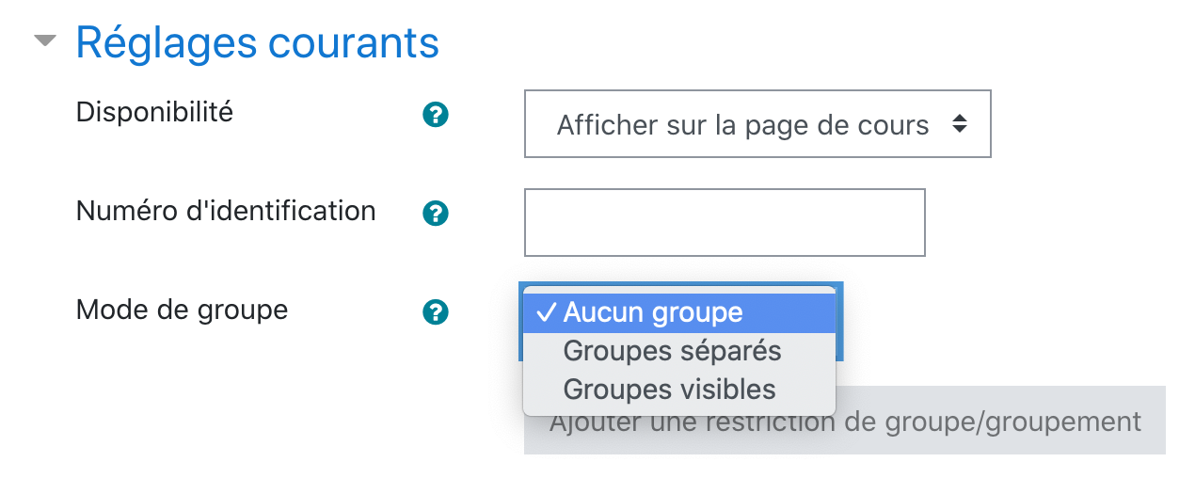Open help for Numéro d'identification
The height and width of the screenshot is (478, 1195).
[x=436, y=214]
